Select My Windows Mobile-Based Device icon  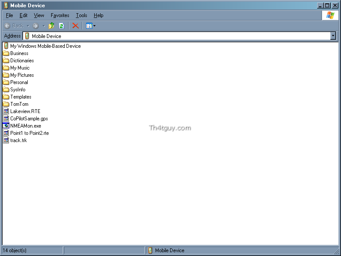coord(6,46)
